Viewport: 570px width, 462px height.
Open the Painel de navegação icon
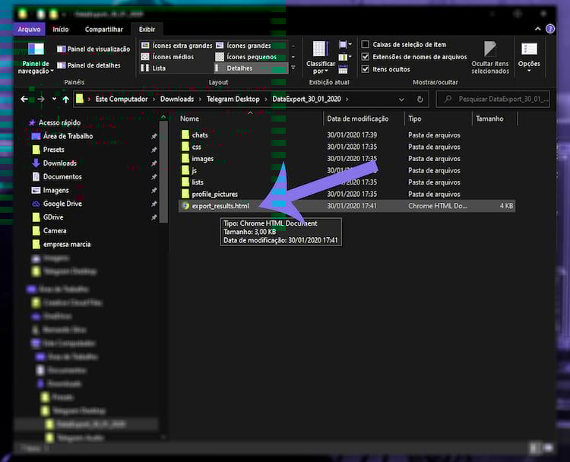pyautogui.click(x=36, y=50)
